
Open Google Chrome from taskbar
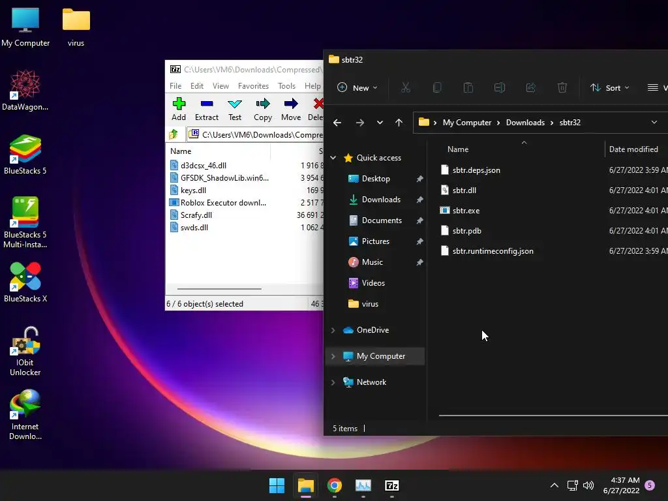(x=335, y=485)
